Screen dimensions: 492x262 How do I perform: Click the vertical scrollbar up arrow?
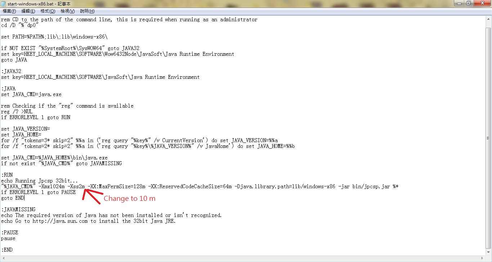tap(488, 19)
